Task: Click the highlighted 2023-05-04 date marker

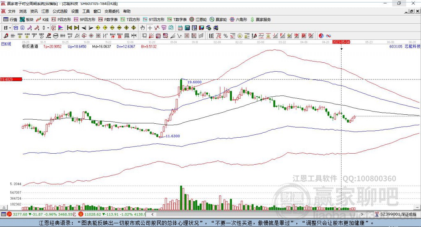Action: click(x=341, y=42)
